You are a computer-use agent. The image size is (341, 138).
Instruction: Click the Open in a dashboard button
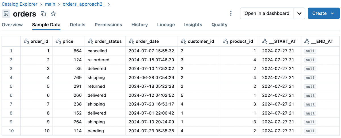[267, 13]
